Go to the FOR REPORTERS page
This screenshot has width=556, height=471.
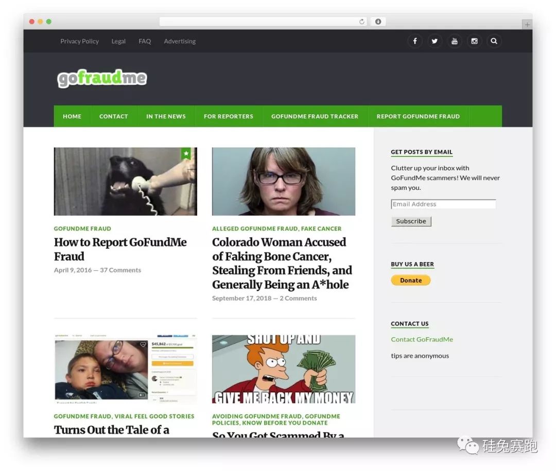pos(229,116)
